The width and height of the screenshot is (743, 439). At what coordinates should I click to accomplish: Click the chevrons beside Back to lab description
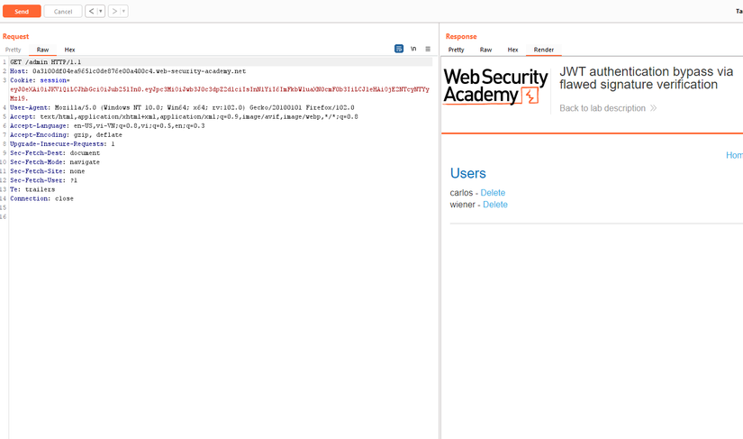pos(653,108)
